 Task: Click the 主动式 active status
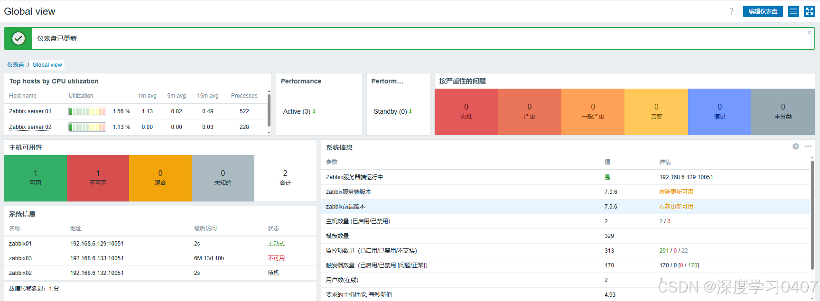click(276, 244)
